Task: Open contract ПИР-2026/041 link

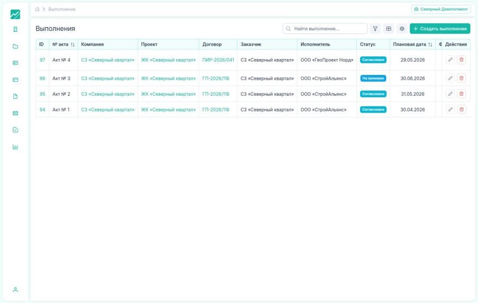Action: 218,60
